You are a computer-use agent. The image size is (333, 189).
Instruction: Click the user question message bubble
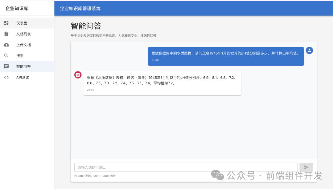[226, 56]
